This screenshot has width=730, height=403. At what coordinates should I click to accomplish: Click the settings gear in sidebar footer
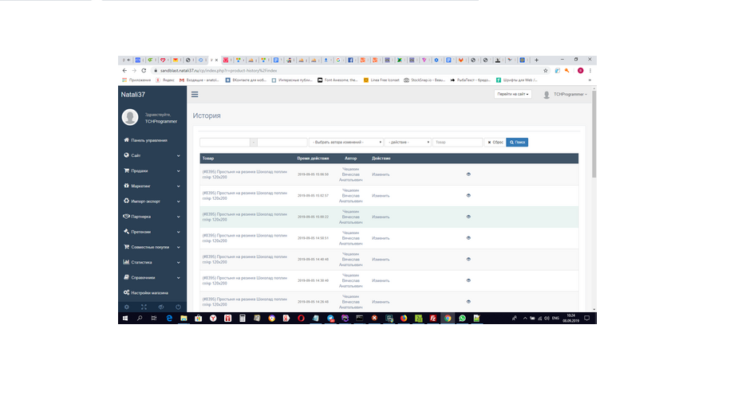(127, 307)
